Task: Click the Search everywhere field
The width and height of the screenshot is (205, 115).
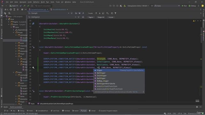Action: 43,6
